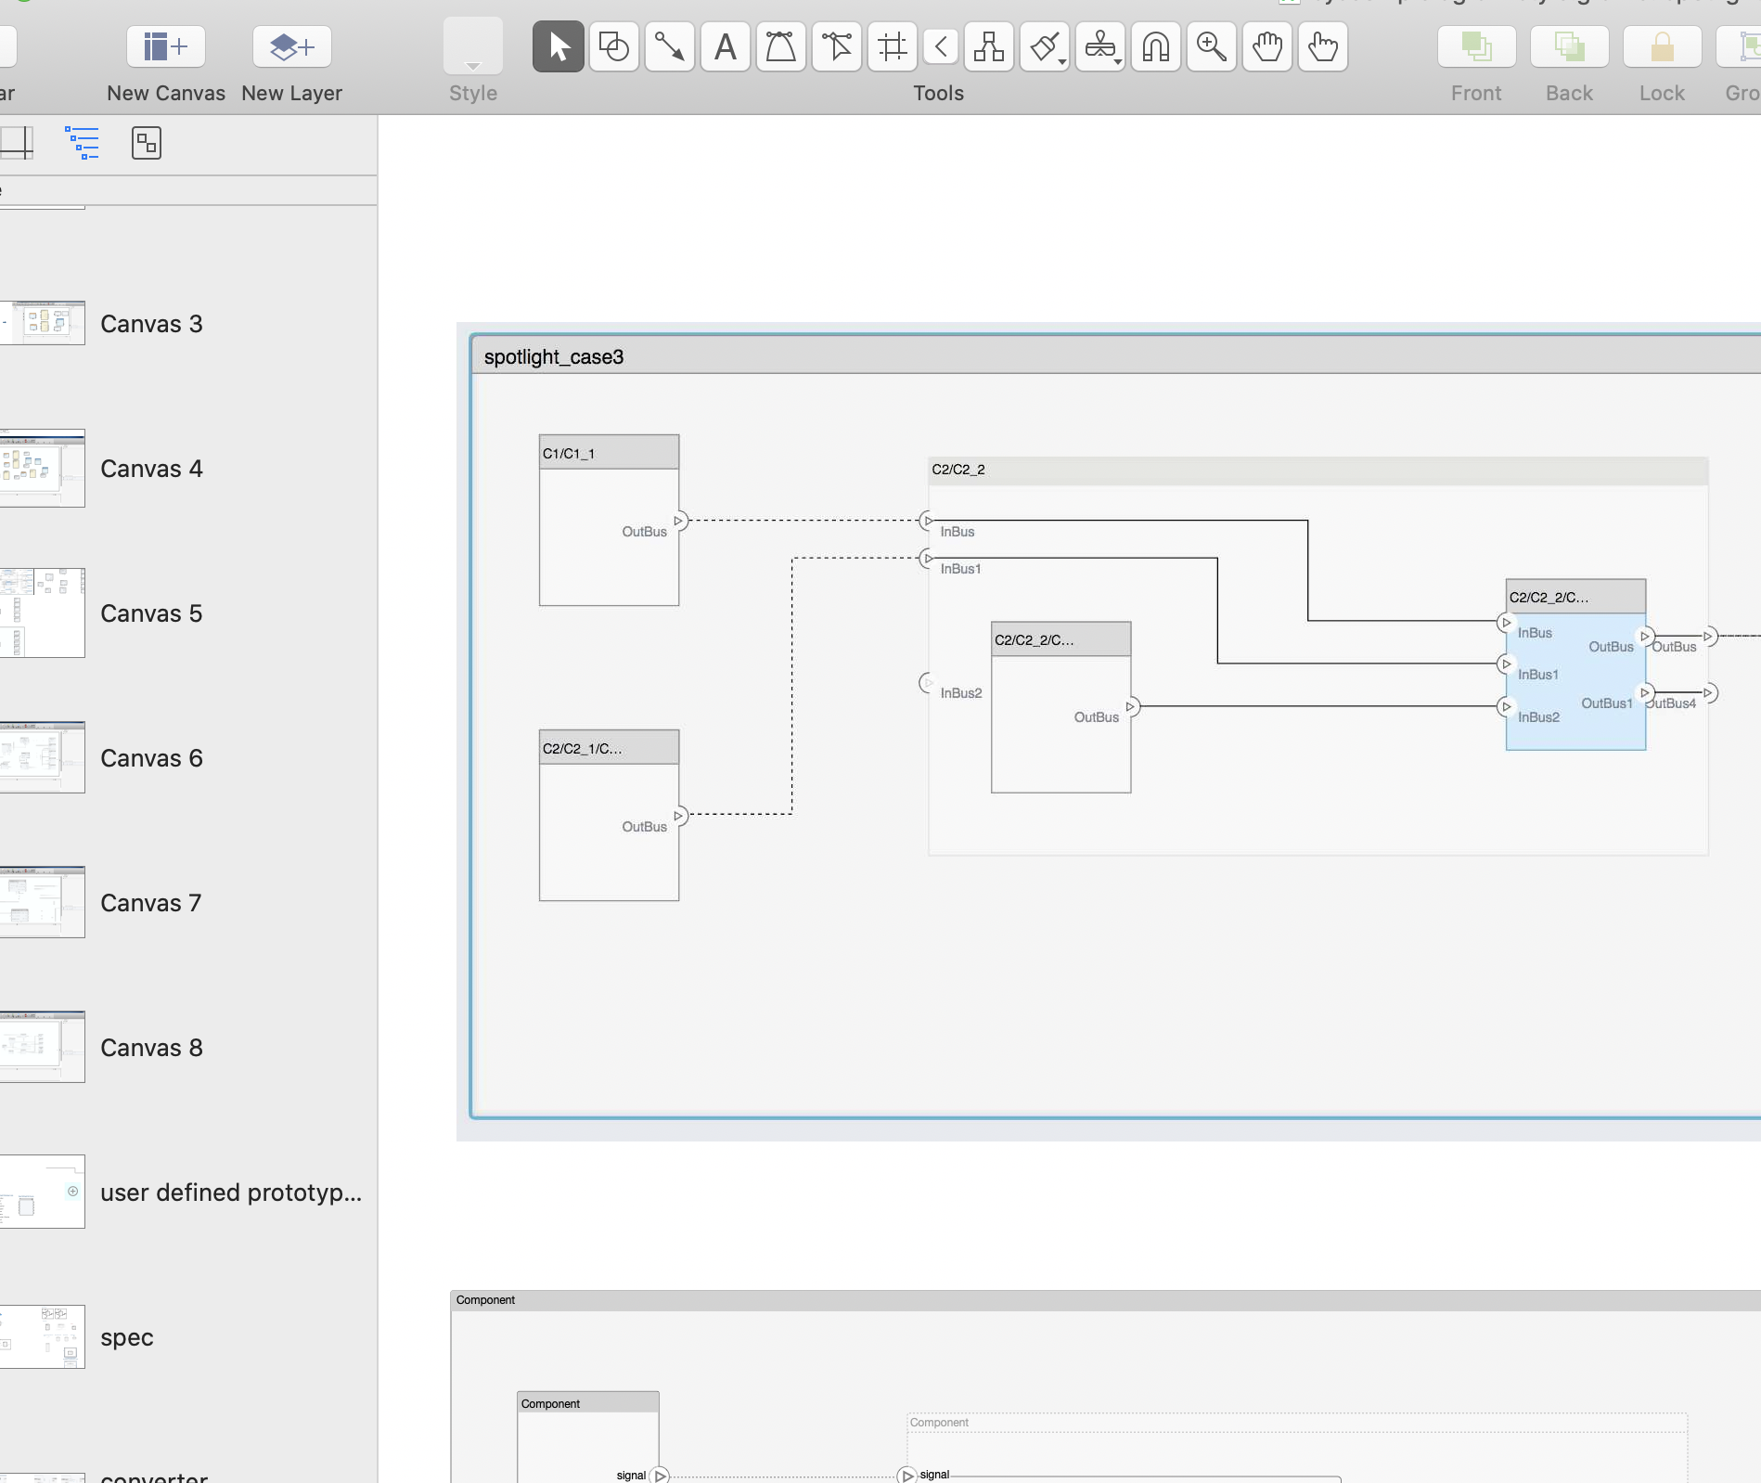Activate the Magnet tool
The width and height of the screenshot is (1761, 1483).
pyautogui.click(x=1155, y=46)
